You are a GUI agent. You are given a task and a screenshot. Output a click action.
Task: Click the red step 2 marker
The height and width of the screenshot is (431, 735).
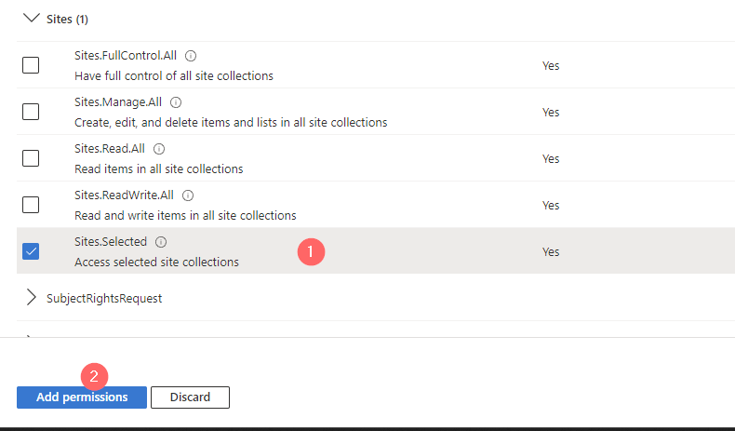(95, 376)
